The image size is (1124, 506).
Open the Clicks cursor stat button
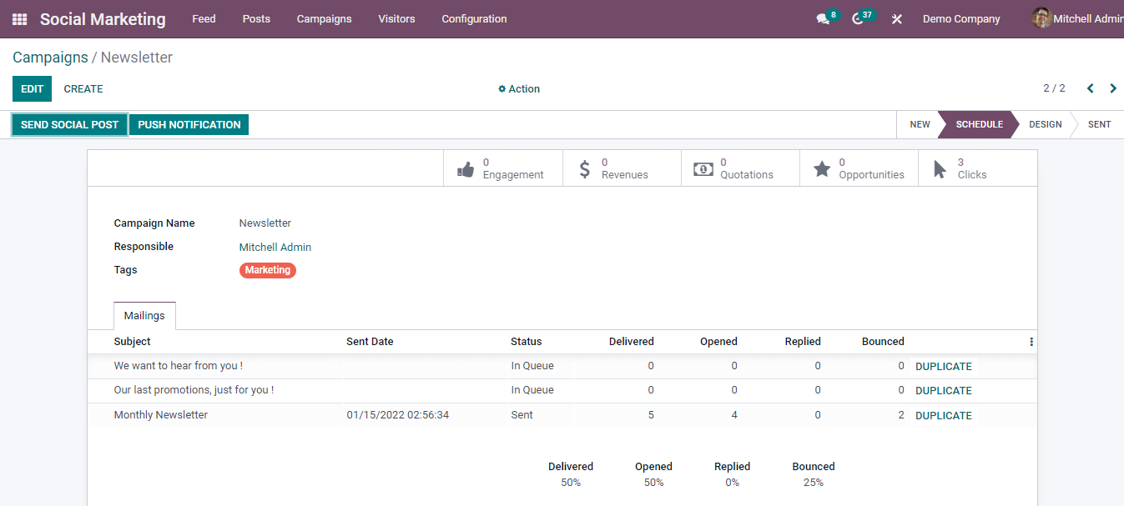977,168
